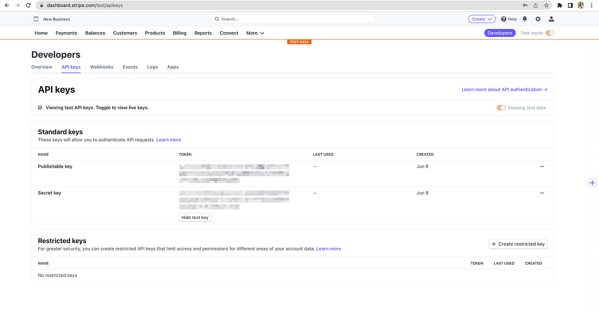Go to Home in the navigation

(41, 33)
